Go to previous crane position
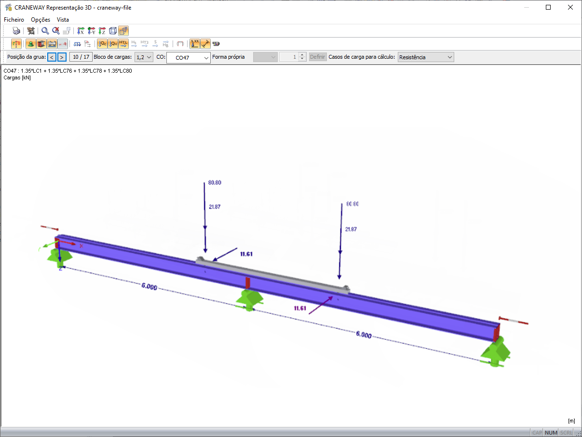Viewport: 582px width, 437px height. pyautogui.click(x=52, y=57)
